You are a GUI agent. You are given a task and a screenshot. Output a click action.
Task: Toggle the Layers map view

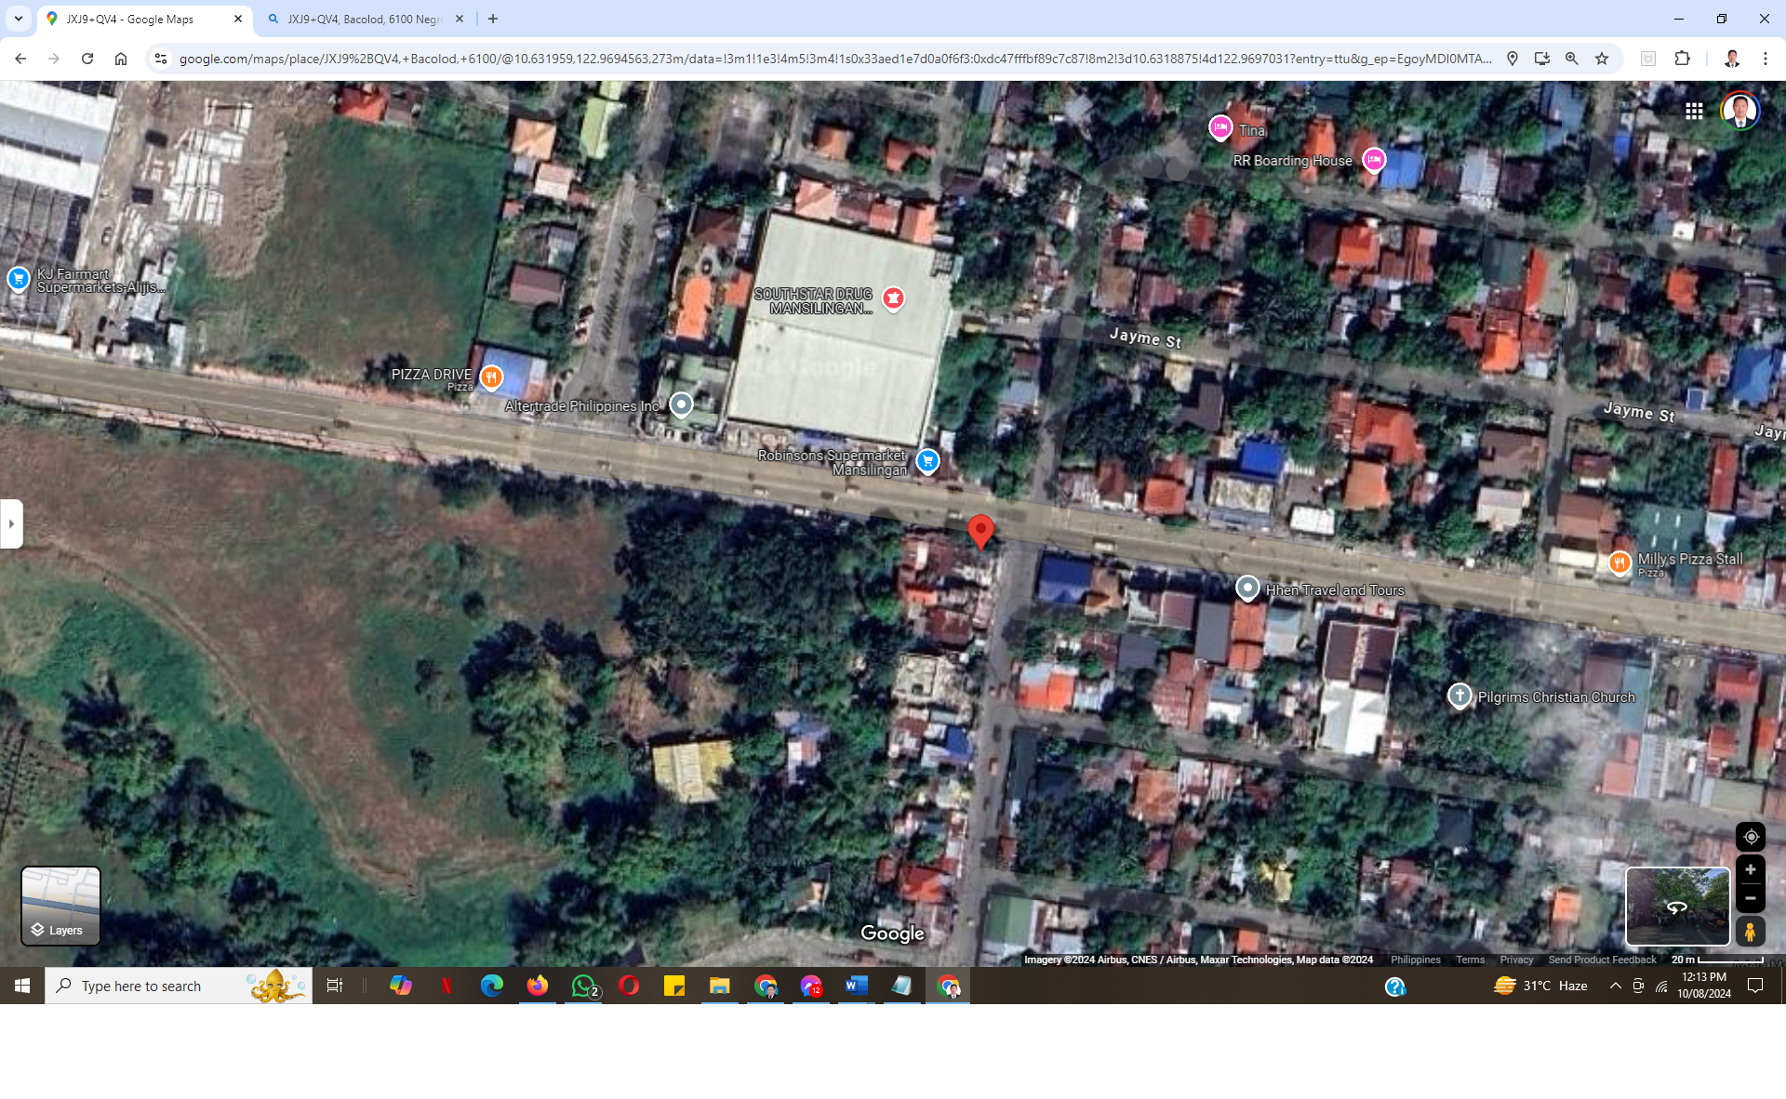(x=60, y=906)
